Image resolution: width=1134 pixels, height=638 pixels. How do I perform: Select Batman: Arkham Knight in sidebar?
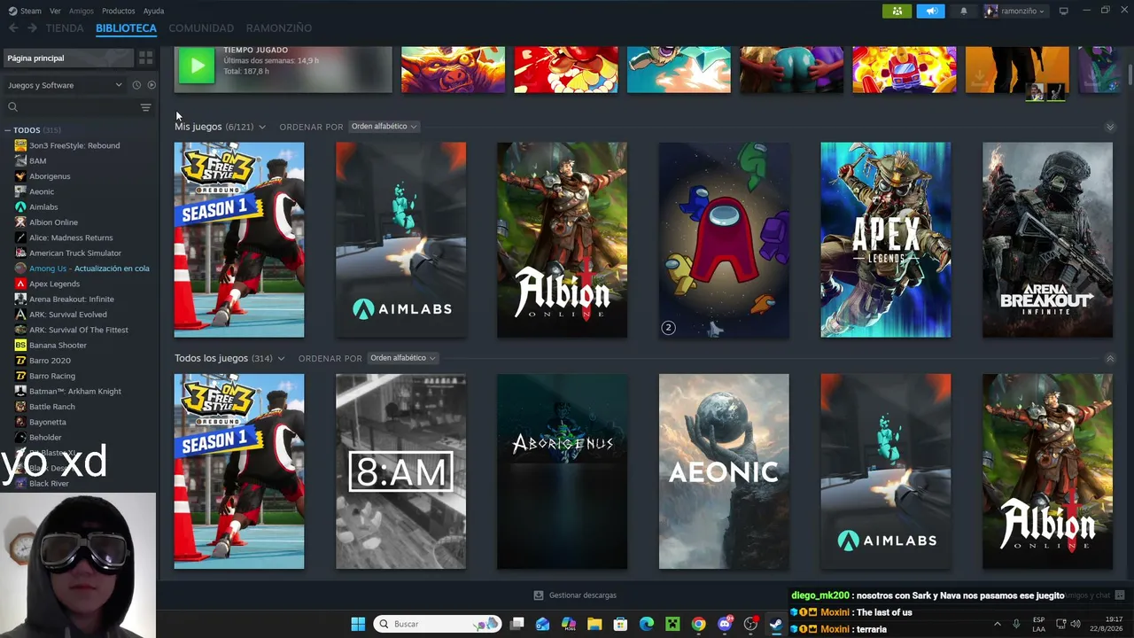[x=75, y=391]
